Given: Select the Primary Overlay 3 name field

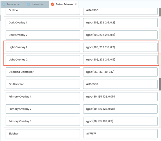Looking at the screenshot, I should pyautogui.click(x=43, y=121).
